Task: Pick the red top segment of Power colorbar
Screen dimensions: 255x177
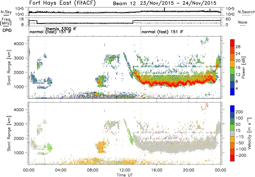Action: tap(232, 43)
